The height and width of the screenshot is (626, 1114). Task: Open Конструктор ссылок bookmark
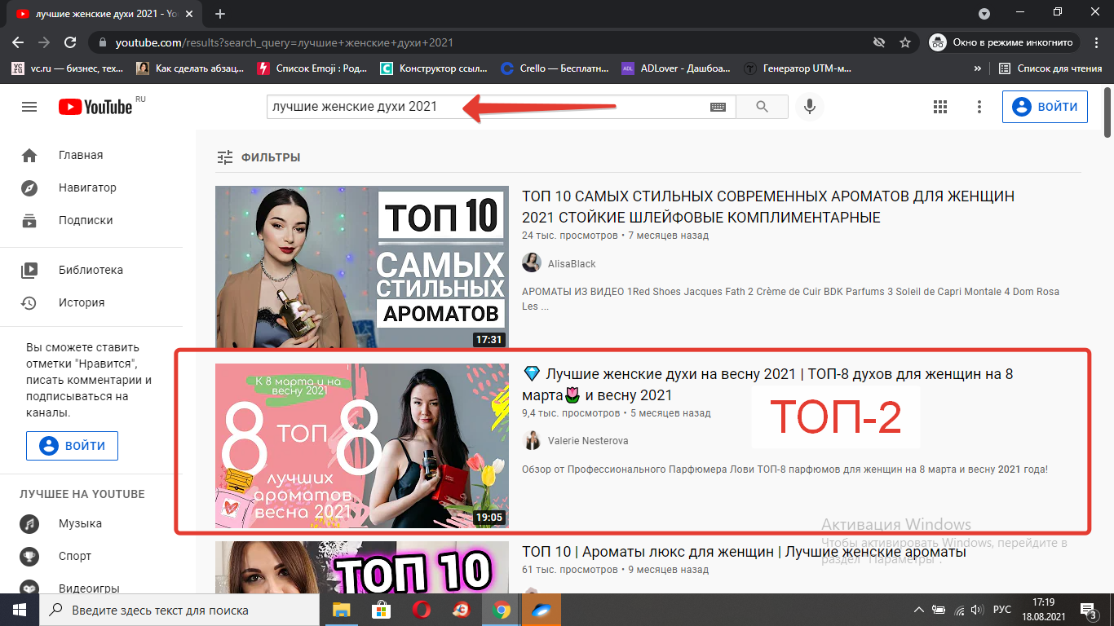[x=435, y=68]
